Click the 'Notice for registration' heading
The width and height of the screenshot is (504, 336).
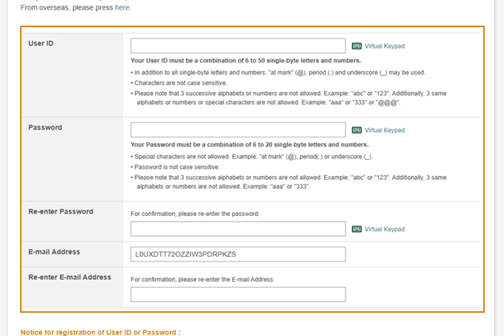coord(101,331)
